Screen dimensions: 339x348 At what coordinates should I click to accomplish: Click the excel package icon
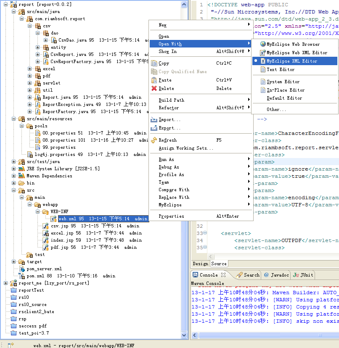(x=38, y=69)
